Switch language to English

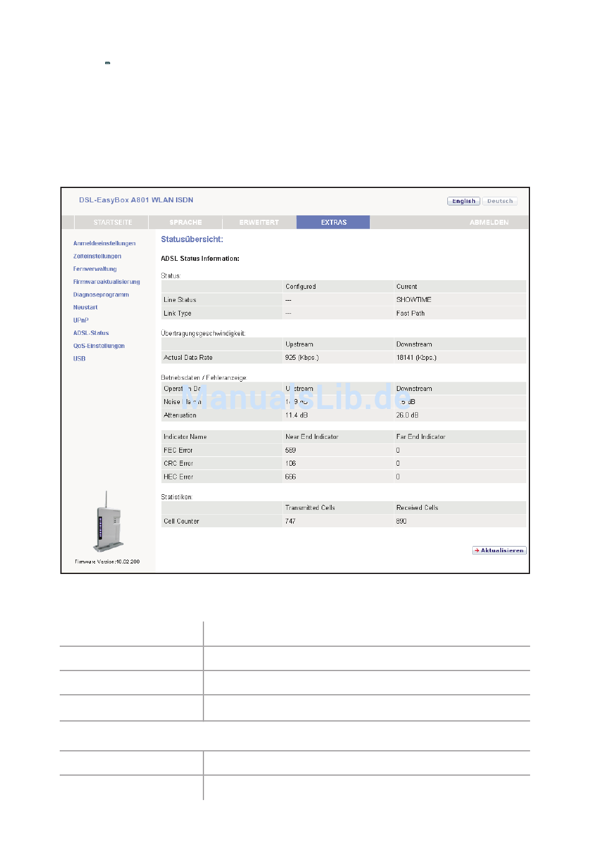463,201
